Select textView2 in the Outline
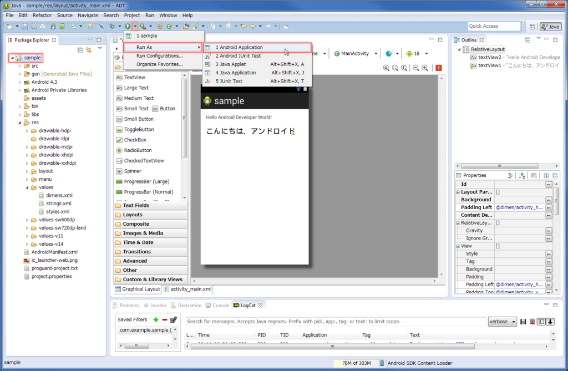This screenshot has width=568, height=371. pos(515,57)
